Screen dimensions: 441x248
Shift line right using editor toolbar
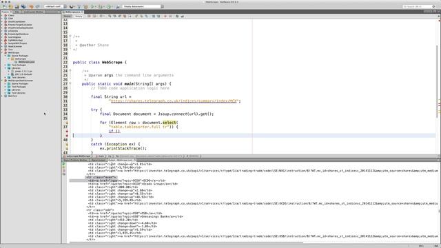tap(158, 17)
